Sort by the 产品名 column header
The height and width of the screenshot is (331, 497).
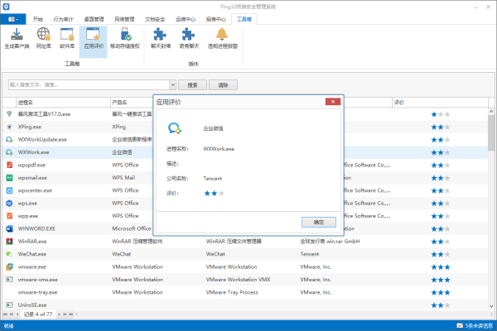[x=132, y=103]
